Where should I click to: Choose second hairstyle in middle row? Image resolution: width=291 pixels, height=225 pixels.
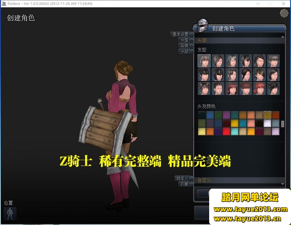coord(218,75)
